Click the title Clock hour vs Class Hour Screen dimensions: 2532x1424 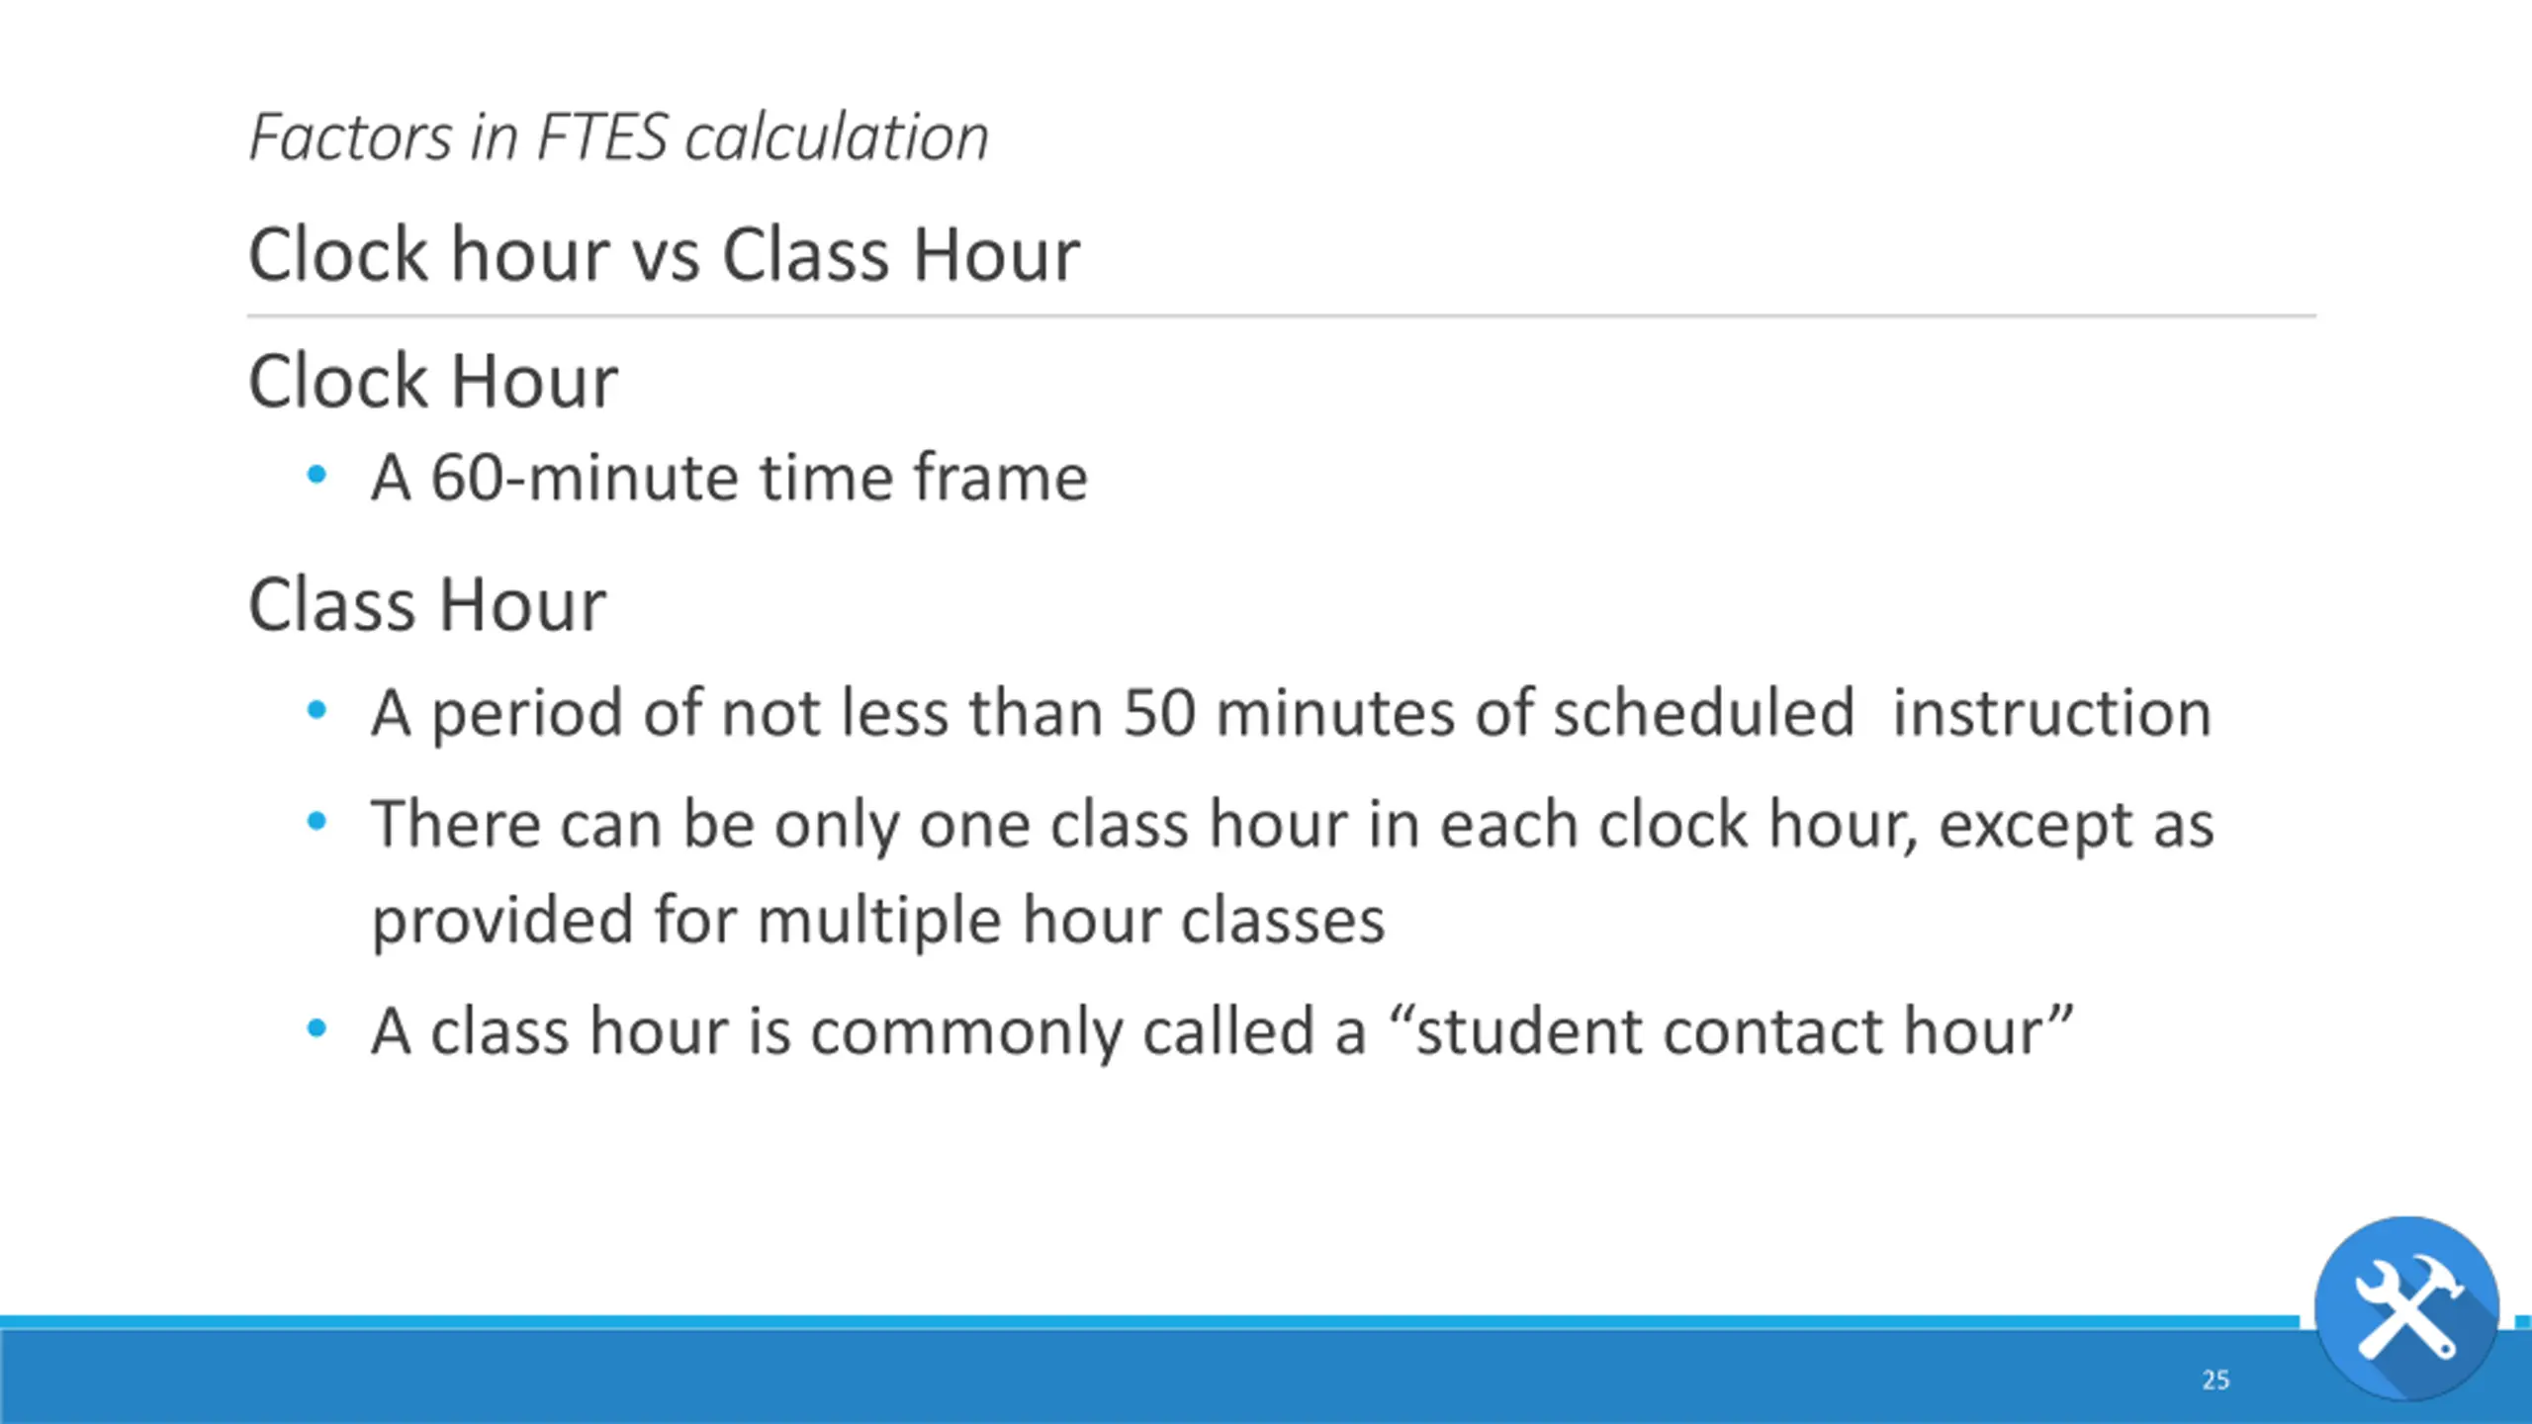coord(664,254)
